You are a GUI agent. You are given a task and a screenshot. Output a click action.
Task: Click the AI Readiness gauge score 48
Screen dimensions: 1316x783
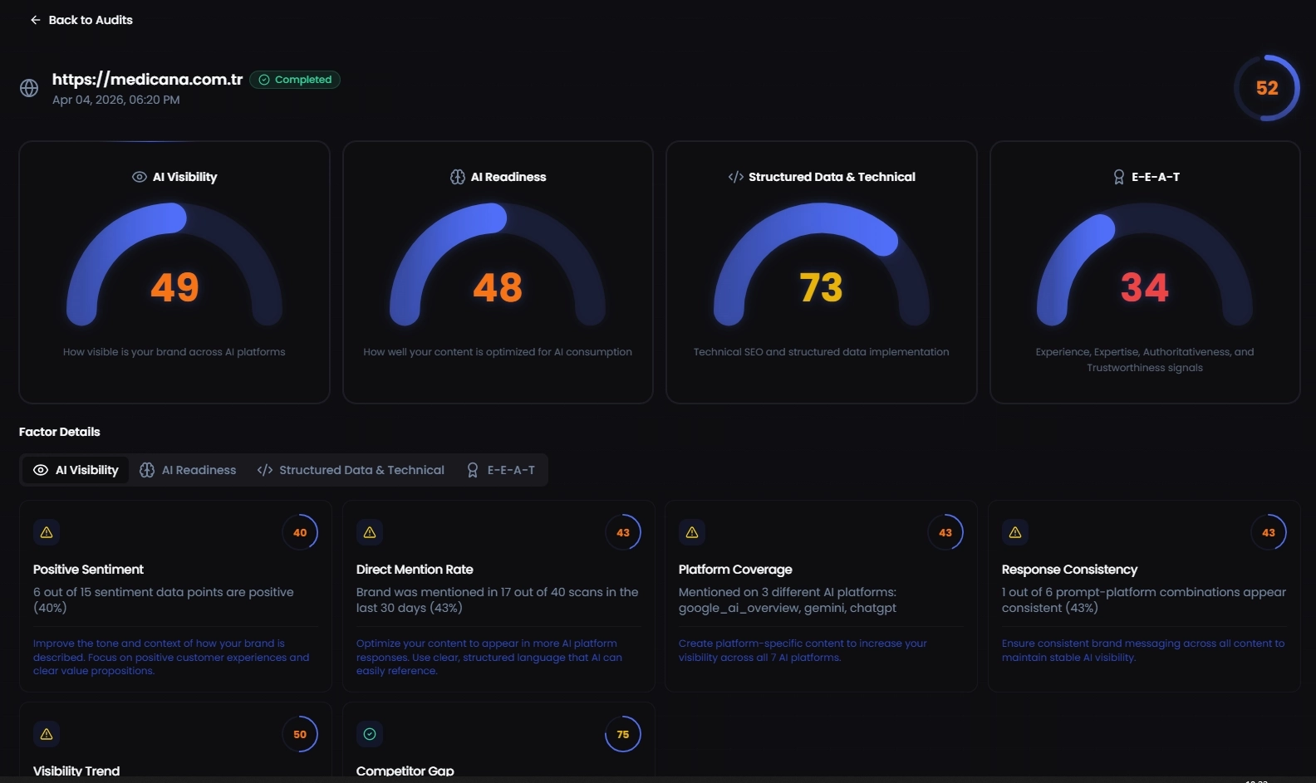(x=498, y=287)
